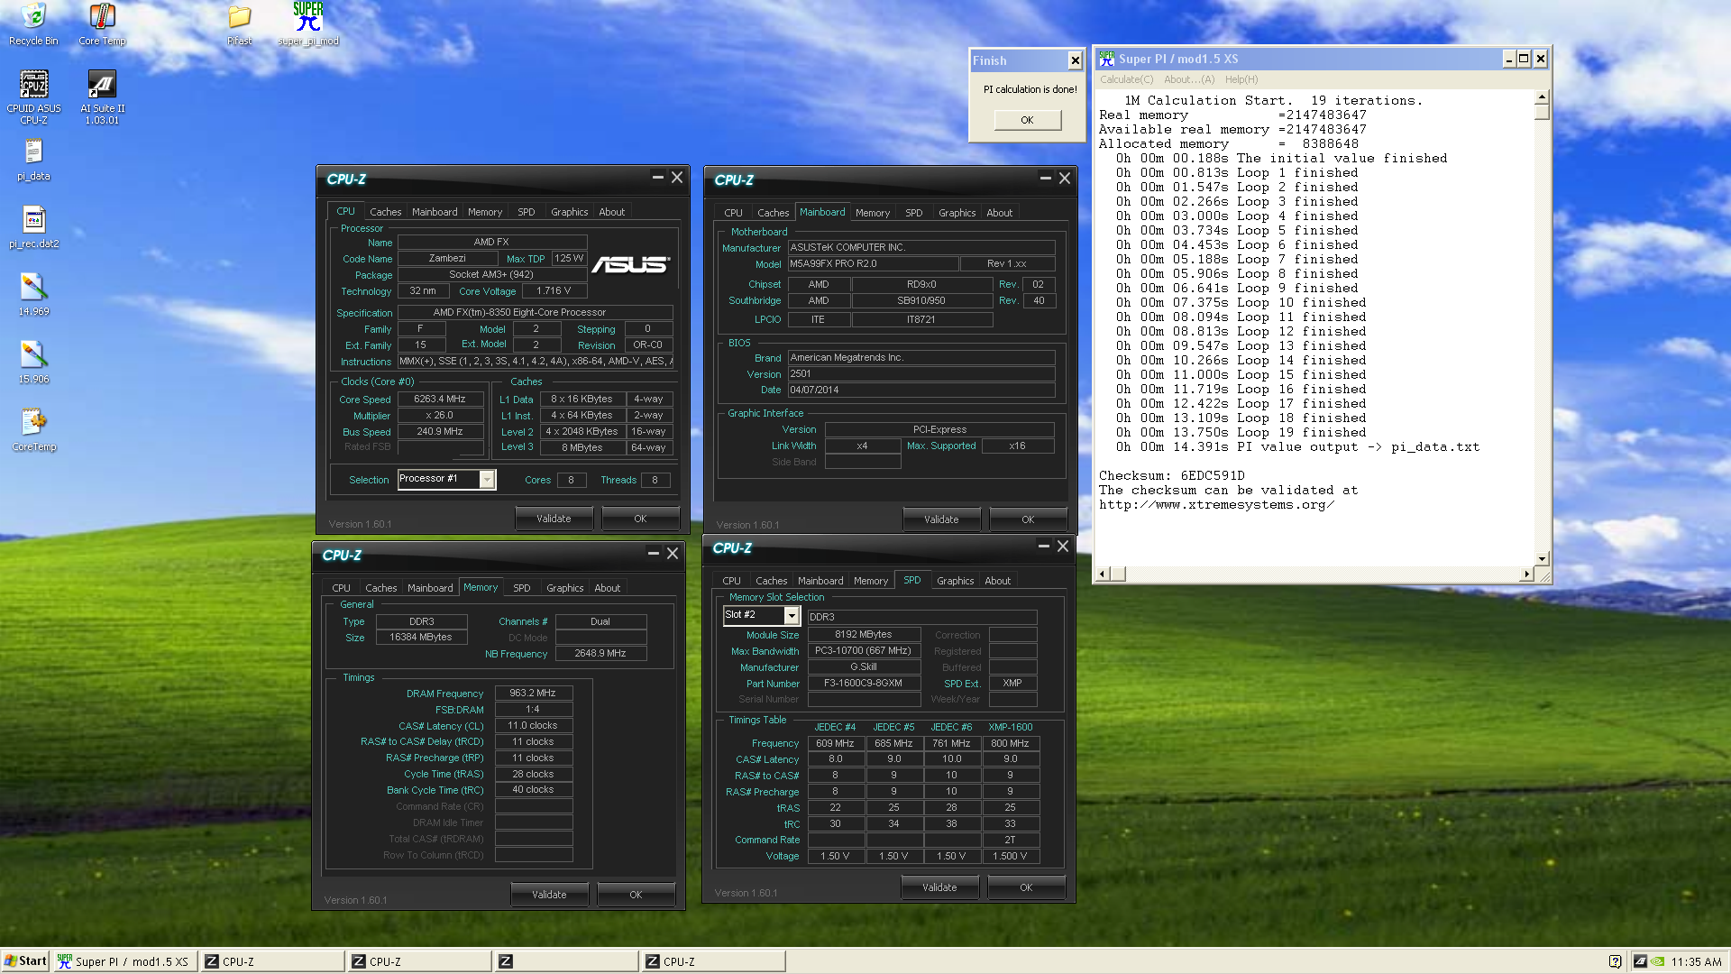
Task: Click Super PI vertical scrollbar down arrow
Action: point(1542,558)
